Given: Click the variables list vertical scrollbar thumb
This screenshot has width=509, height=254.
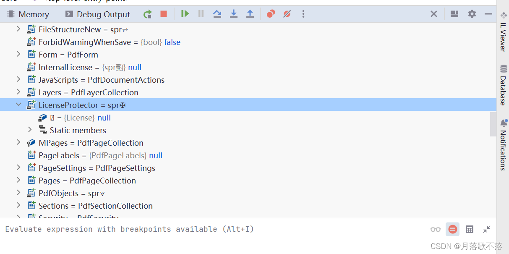Looking at the screenshot, I should [493, 124].
